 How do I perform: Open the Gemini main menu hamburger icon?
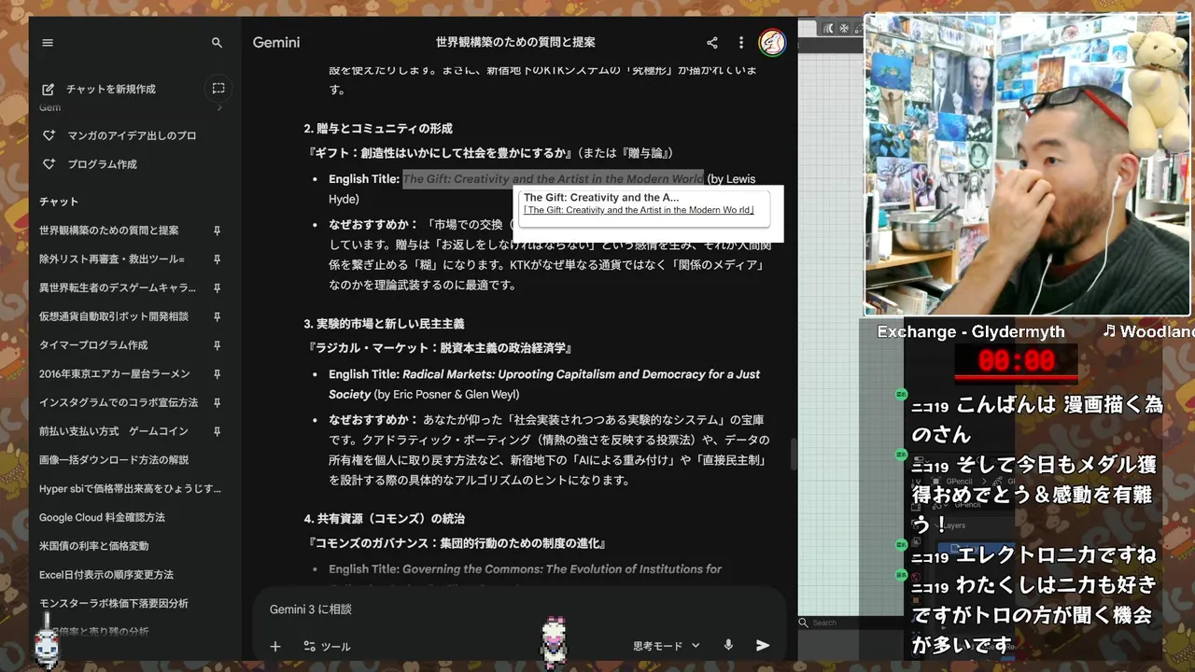(x=48, y=43)
